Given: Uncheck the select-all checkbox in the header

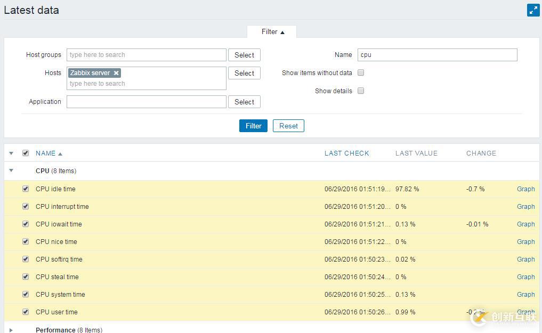Looking at the screenshot, I should (26, 153).
